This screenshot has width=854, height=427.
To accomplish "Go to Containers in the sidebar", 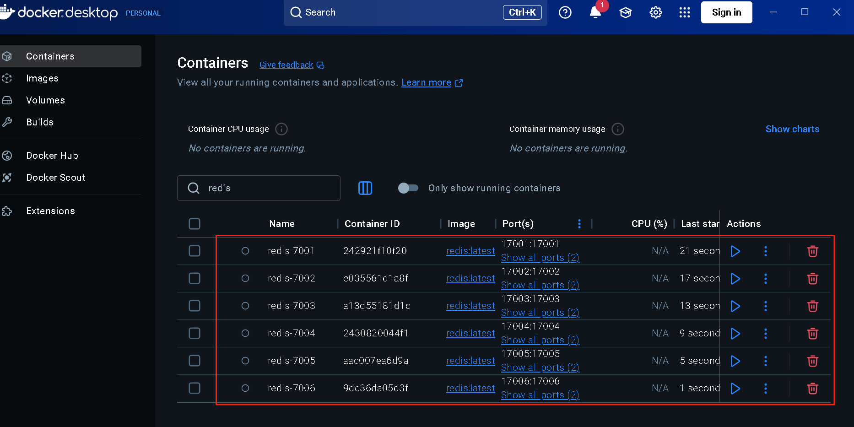I will 70,56.
